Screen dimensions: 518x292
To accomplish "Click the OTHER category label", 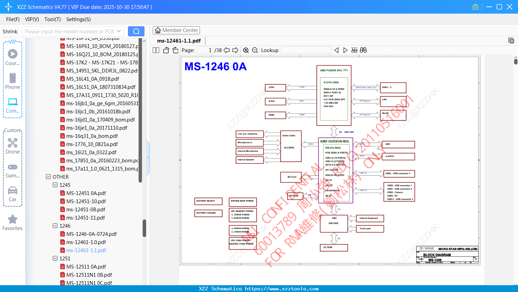I will click(61, 177).
